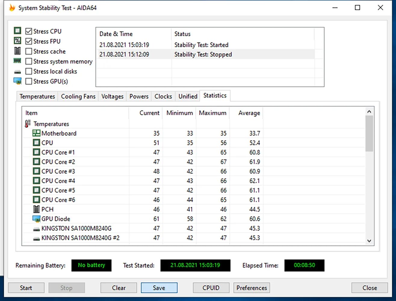The image size is (396, 301).
Task: Maximize the AIDA64 window
Action: click(x=357, y=8)
